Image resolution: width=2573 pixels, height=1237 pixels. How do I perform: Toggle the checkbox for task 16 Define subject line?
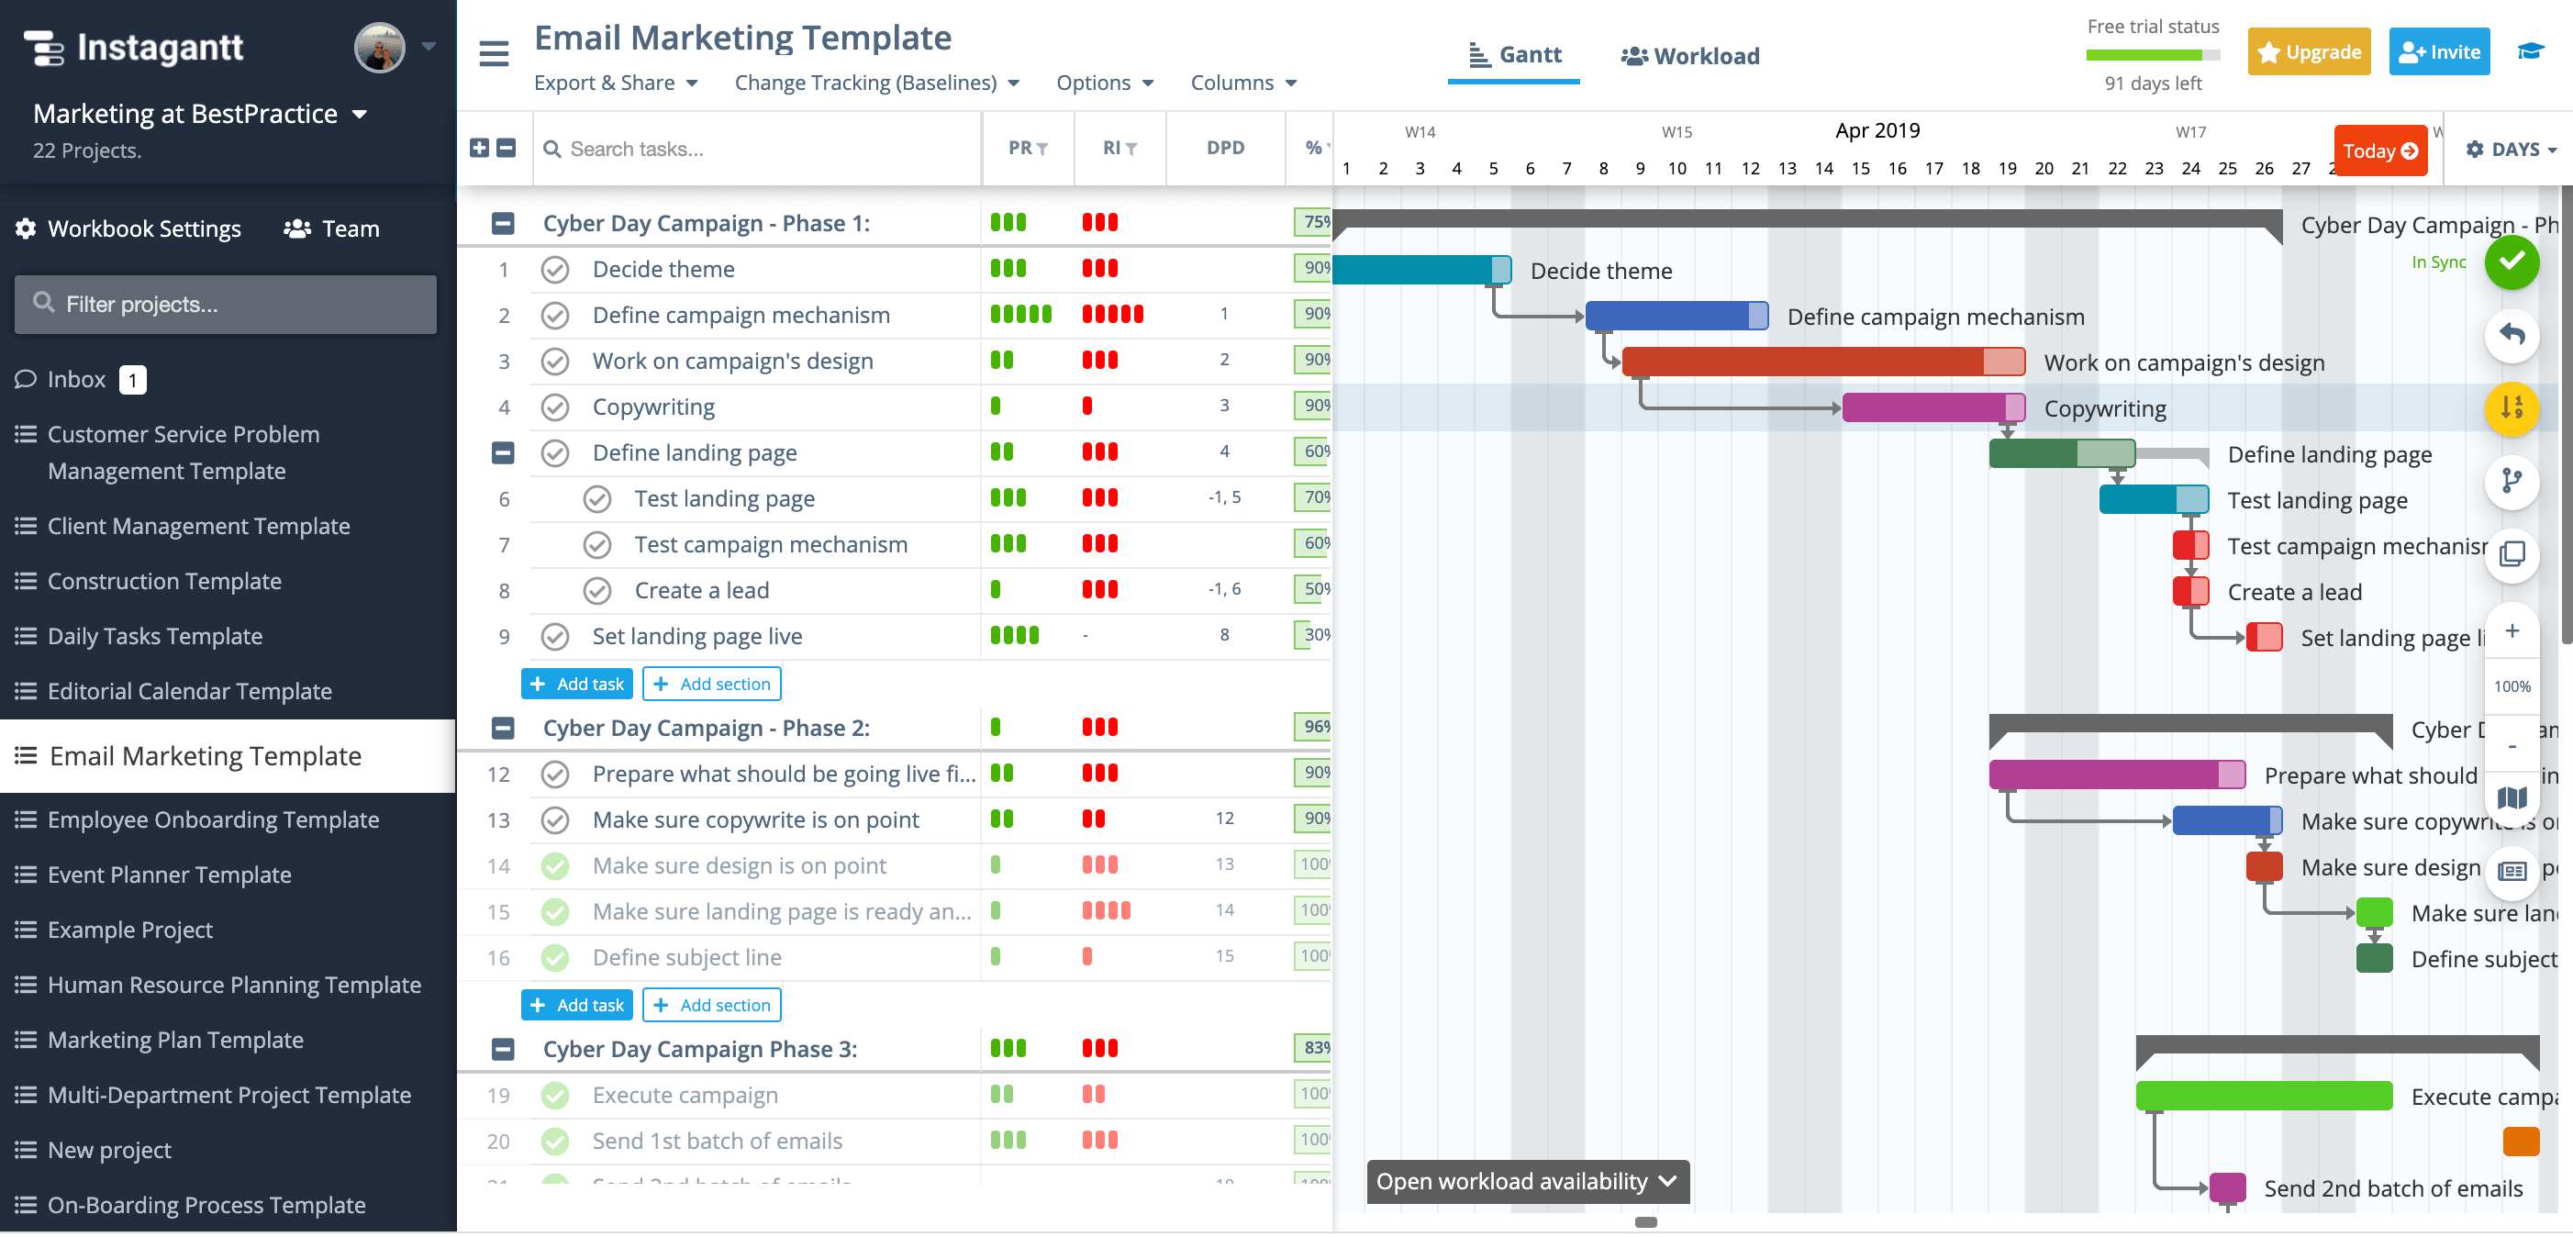pos(560,956)
